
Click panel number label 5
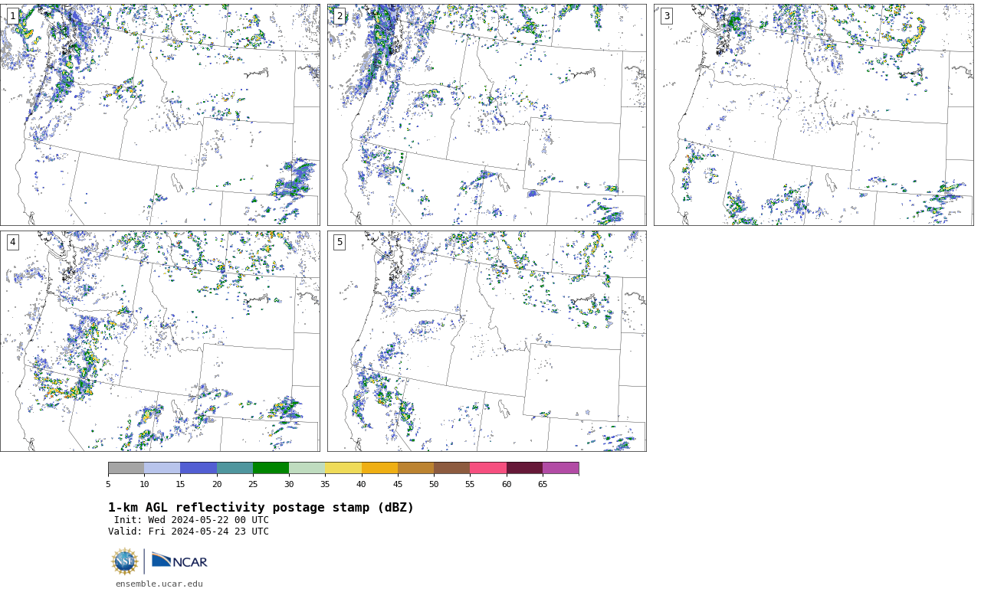[x=340, y=242]
